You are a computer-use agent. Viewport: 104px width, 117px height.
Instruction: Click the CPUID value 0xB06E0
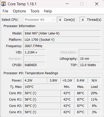pos(34,65)
